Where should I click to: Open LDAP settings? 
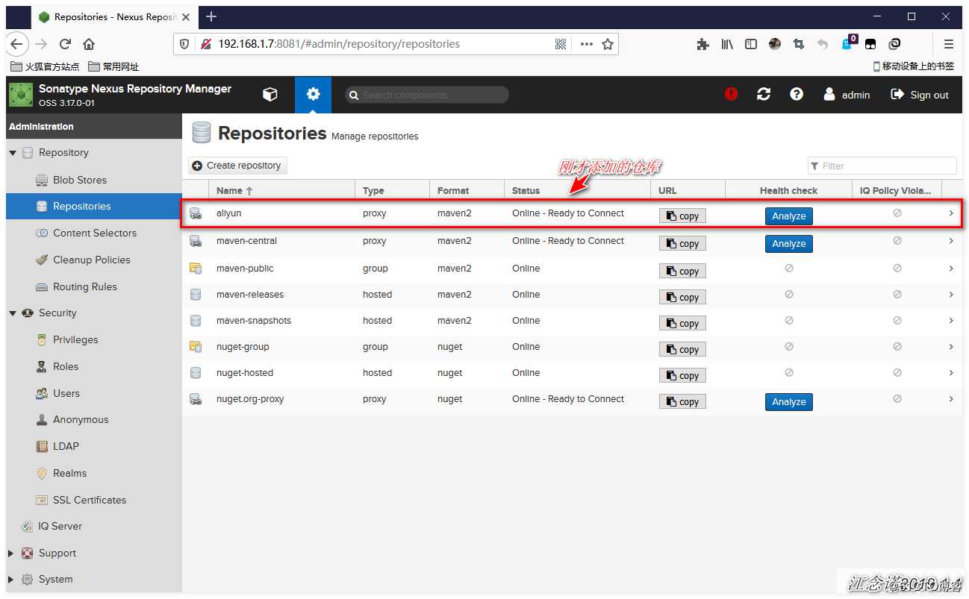tap(65, 446)
